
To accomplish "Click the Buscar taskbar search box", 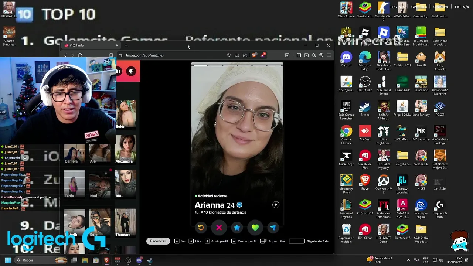I will pyautogui.click(x=41, y=260).
